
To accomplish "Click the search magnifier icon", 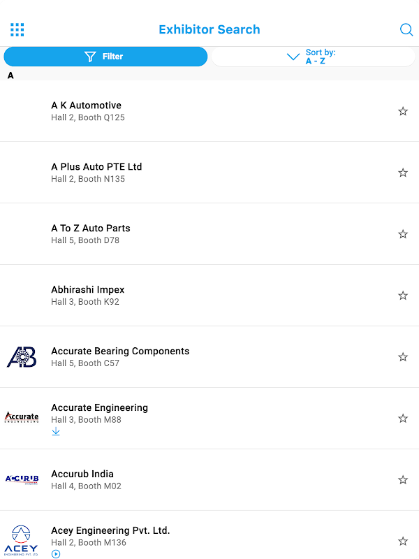I will pos(406,29).
